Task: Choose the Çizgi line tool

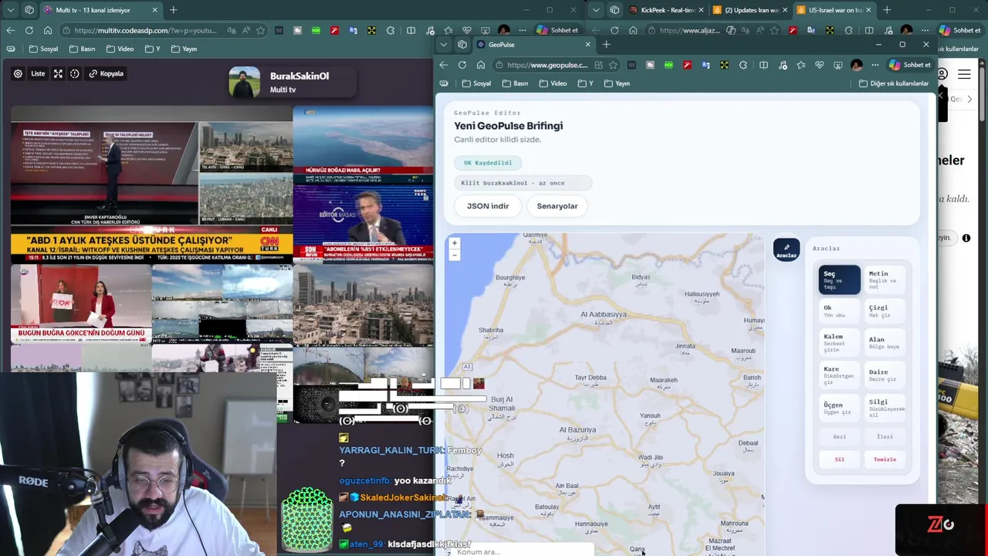Action: [x=884, y=311]
